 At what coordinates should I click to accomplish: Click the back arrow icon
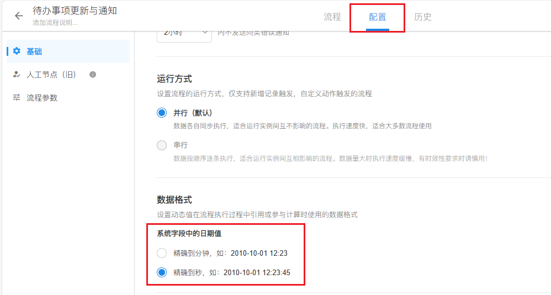19,16
